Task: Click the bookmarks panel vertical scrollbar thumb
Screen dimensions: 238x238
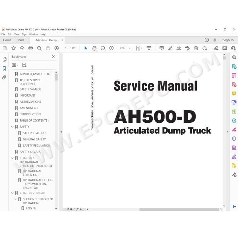Action: coord(56,77)
